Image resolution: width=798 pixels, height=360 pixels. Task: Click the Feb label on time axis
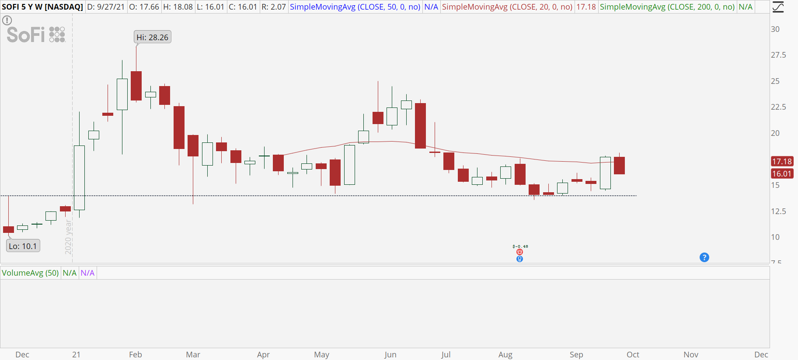pyautogui.click(x=136, y=355)
